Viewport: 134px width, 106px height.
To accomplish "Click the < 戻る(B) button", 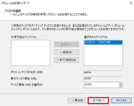I will pyautogui.click(x=78, y=100).
